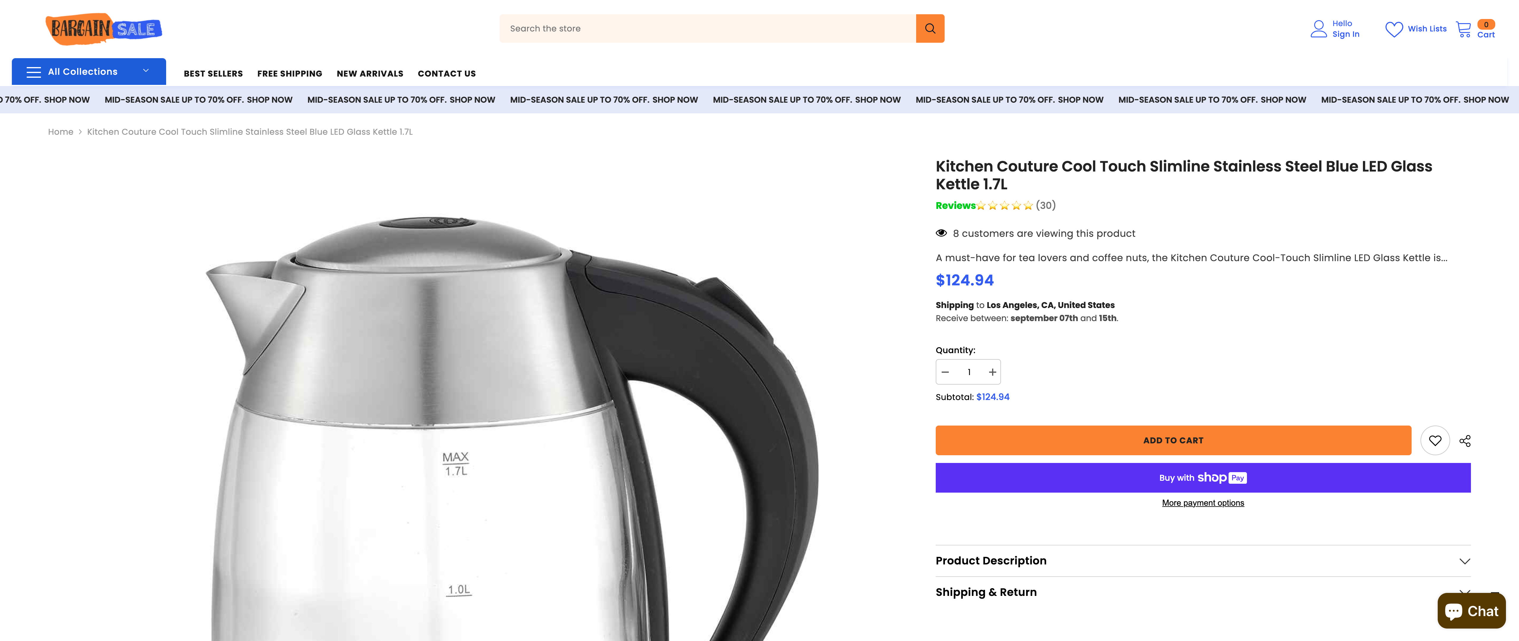Viewport: 1519px width, 641px height.
Task: Increase quantity with the plus stepper
Action: point(992,372)
